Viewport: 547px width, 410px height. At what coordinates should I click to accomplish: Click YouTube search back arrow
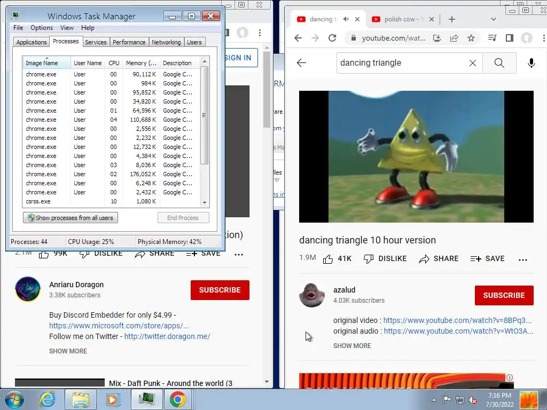301,63
